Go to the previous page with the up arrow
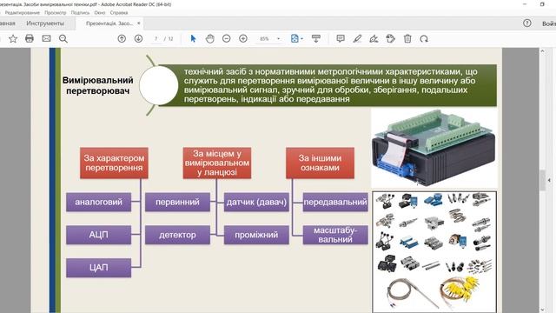 point(122,38)
